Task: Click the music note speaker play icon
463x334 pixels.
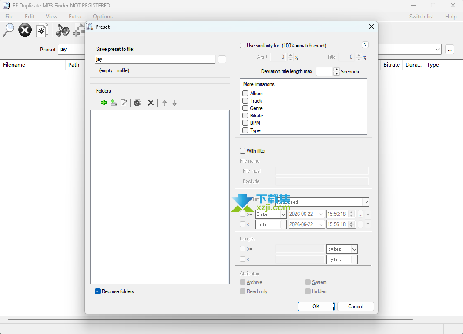Action: [x=63, y=30]
